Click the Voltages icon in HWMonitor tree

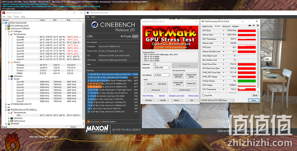[x=12, y=31]
